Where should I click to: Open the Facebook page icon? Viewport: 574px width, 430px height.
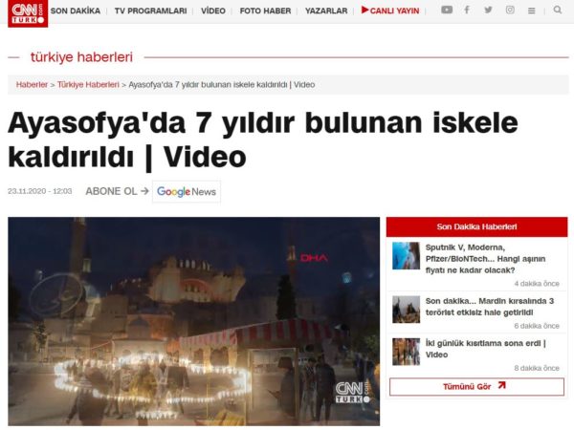pos(467,11)
